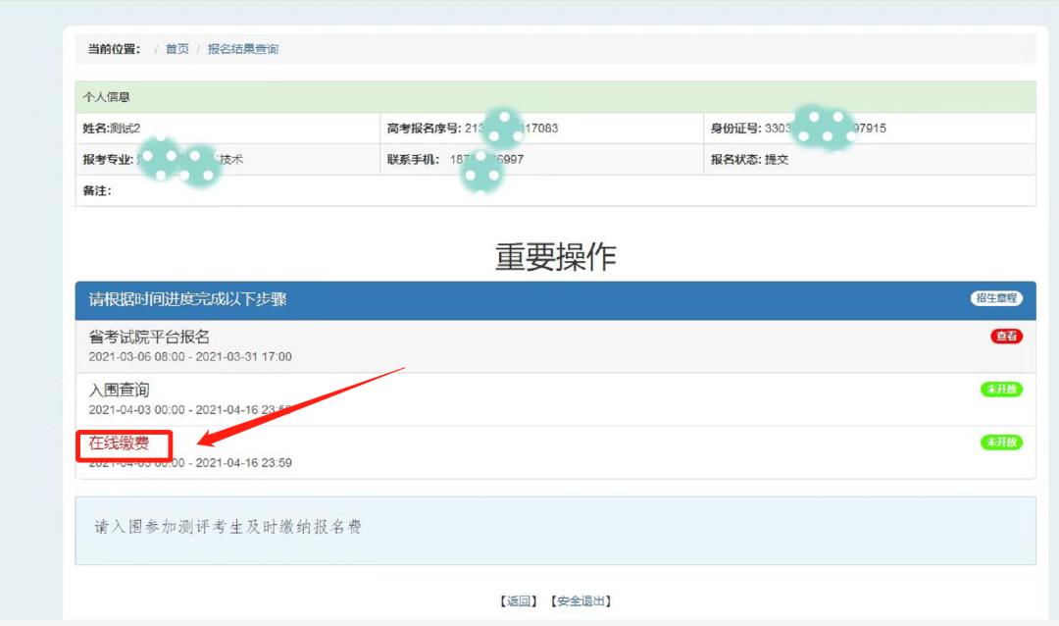Go to 首页 in the breadcrumb
1059x626 pixels.
pos(176,49)
